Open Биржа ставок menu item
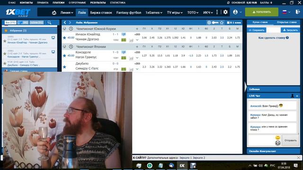 (x=101, y=13)
